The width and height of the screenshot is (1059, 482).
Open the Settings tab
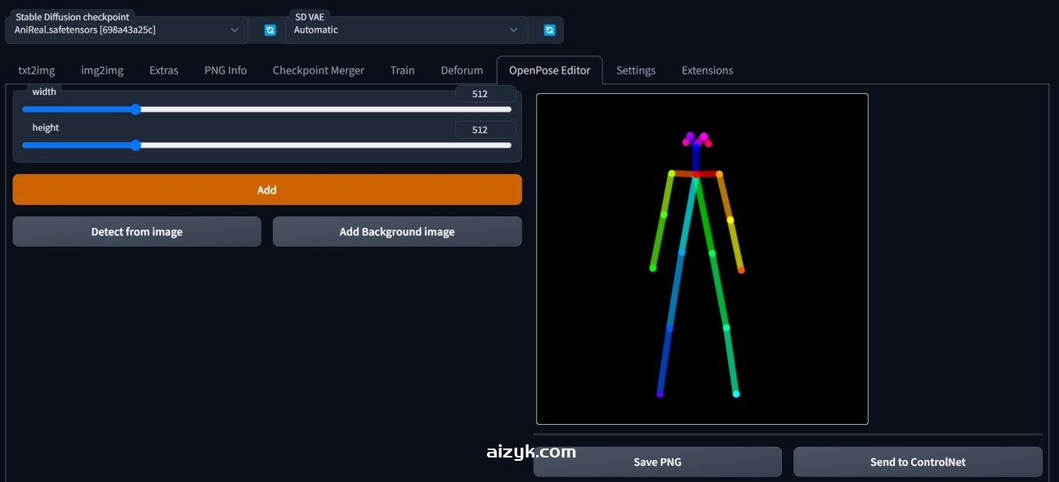(x=636, y=70)
